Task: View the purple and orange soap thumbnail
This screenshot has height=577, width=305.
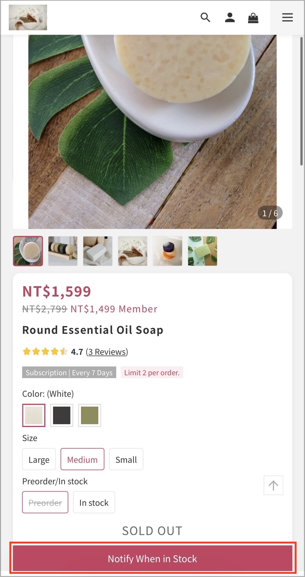Action: (x=168, y=251)
